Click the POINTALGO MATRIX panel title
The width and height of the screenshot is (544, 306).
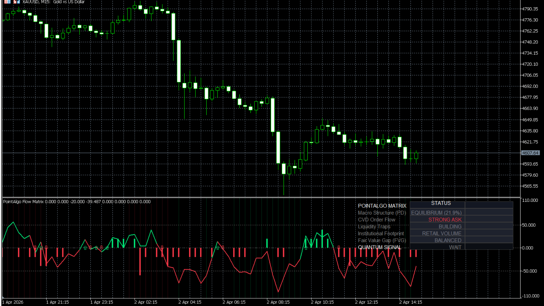382,206
